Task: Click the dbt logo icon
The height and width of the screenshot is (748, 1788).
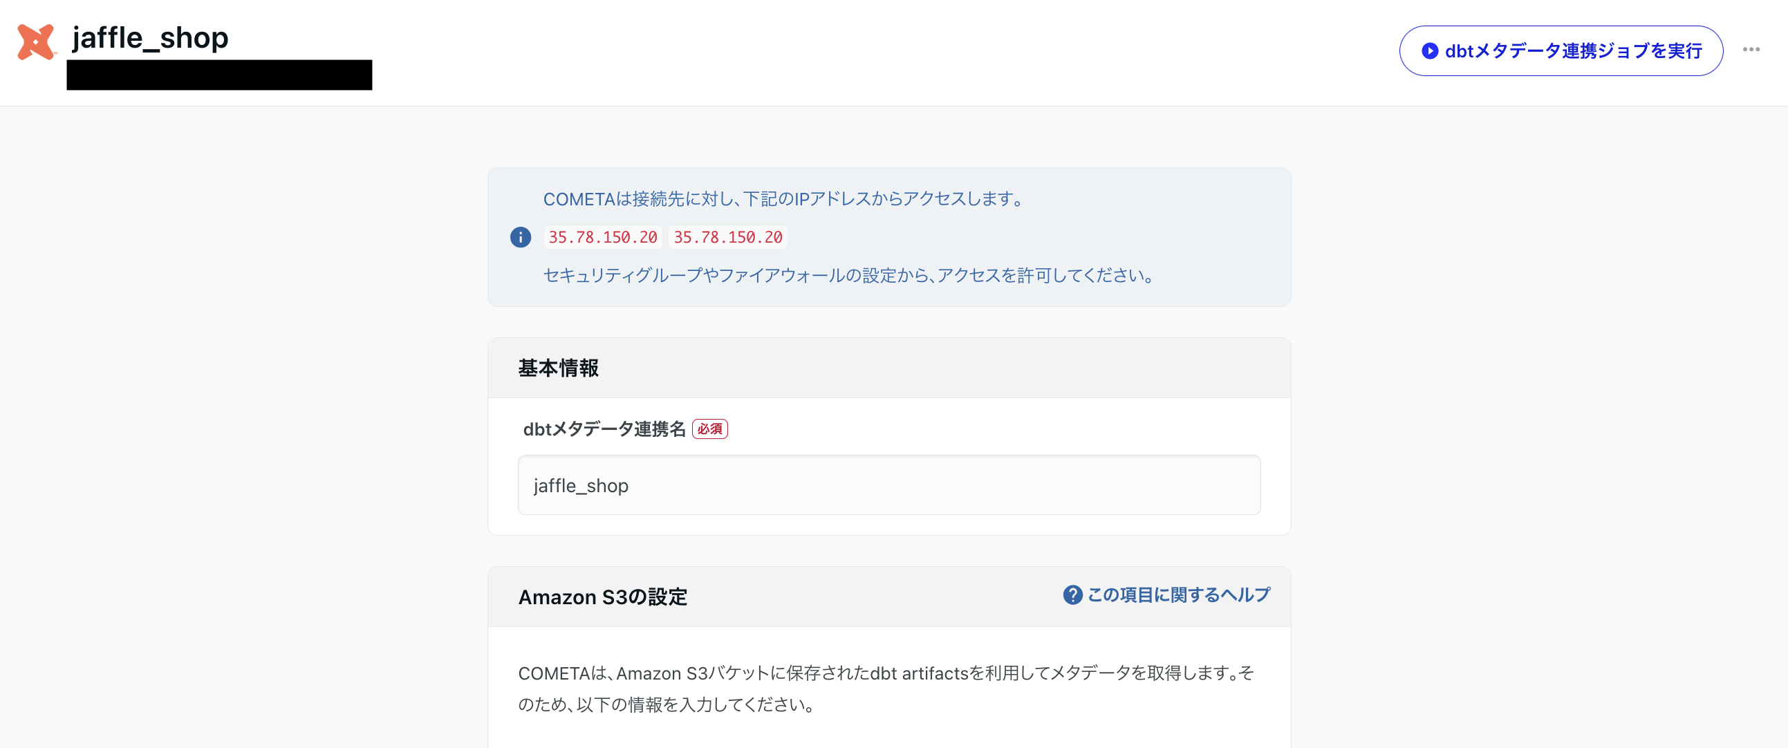Action: tap(36, 41)
